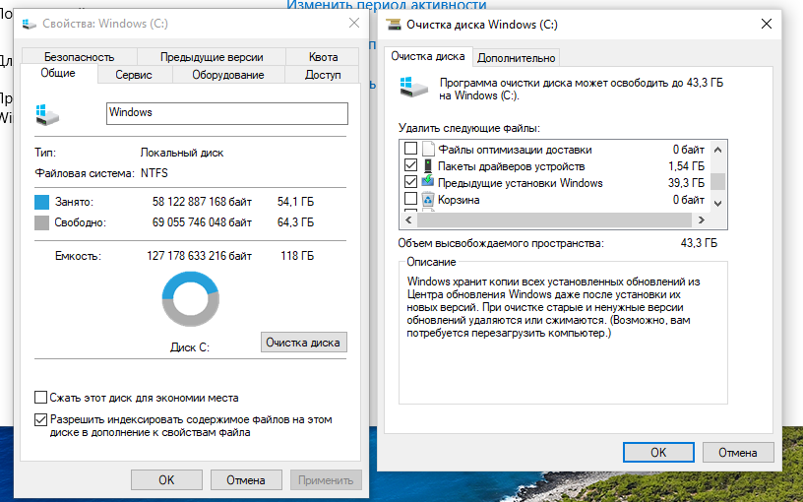Viewport: 803px width, 502px height.
Task: Click the drive icon in Disk Cleanup header
Action: tap(413, 88)
